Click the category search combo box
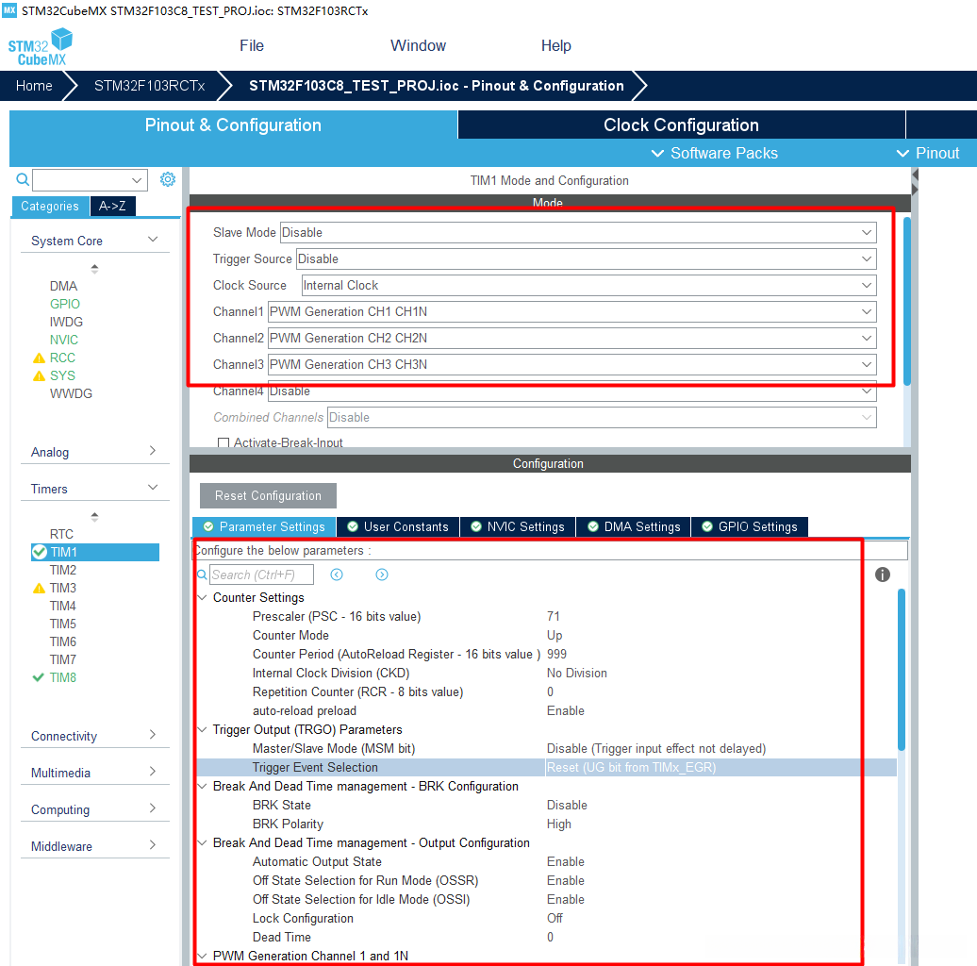The height and width of the screenshot is (966, 977). click(90, 180)
